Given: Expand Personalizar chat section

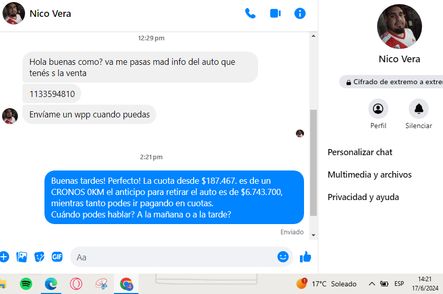Looking at the screenshot, I should 360,153.
